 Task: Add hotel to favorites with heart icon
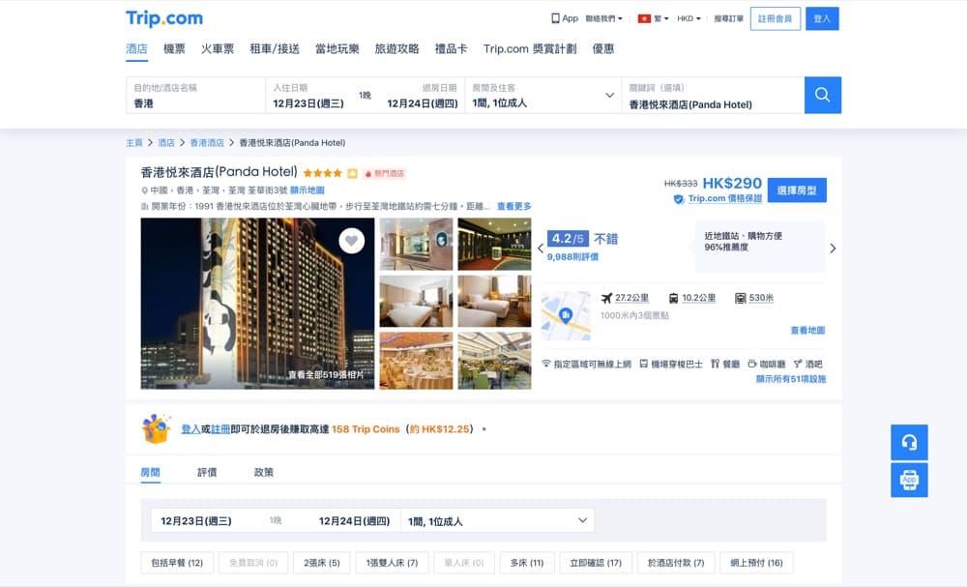(352, 241)
